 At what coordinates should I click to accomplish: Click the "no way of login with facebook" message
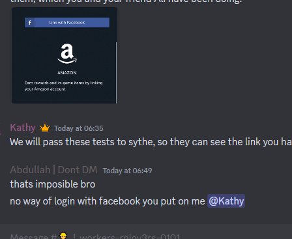point(108,201)
